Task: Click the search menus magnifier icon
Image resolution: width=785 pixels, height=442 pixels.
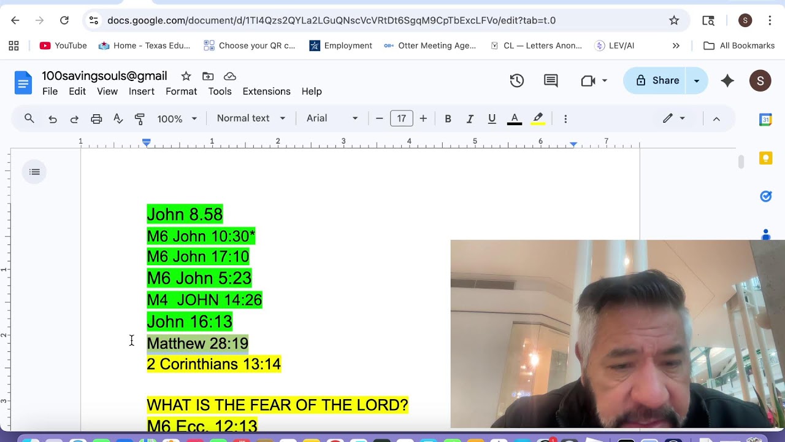Action: (x=29, y=118)
